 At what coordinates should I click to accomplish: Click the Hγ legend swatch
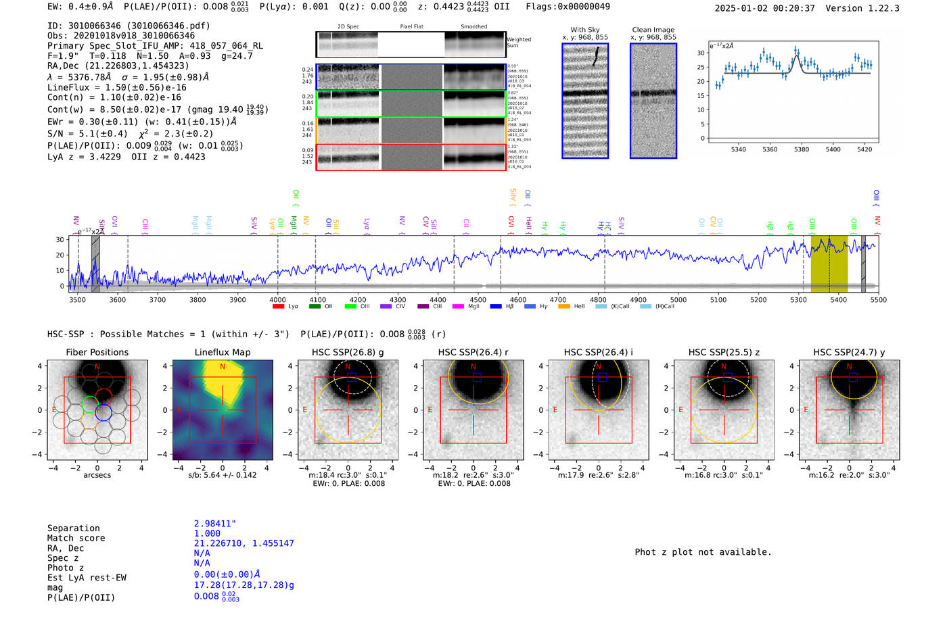[x=530, y=306]
